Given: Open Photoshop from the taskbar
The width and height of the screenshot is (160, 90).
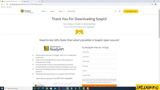Looking at the screenshot, I should (63, 88).
